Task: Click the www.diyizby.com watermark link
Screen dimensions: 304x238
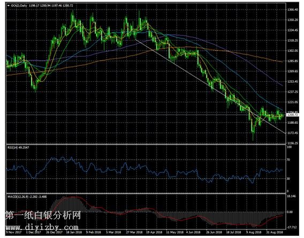Action: coord(42,227)
